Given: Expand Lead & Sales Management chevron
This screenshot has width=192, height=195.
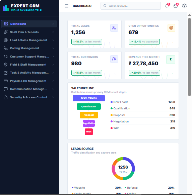Looking at the screenshot, I should pyautogui.click(x=53, y=40).
